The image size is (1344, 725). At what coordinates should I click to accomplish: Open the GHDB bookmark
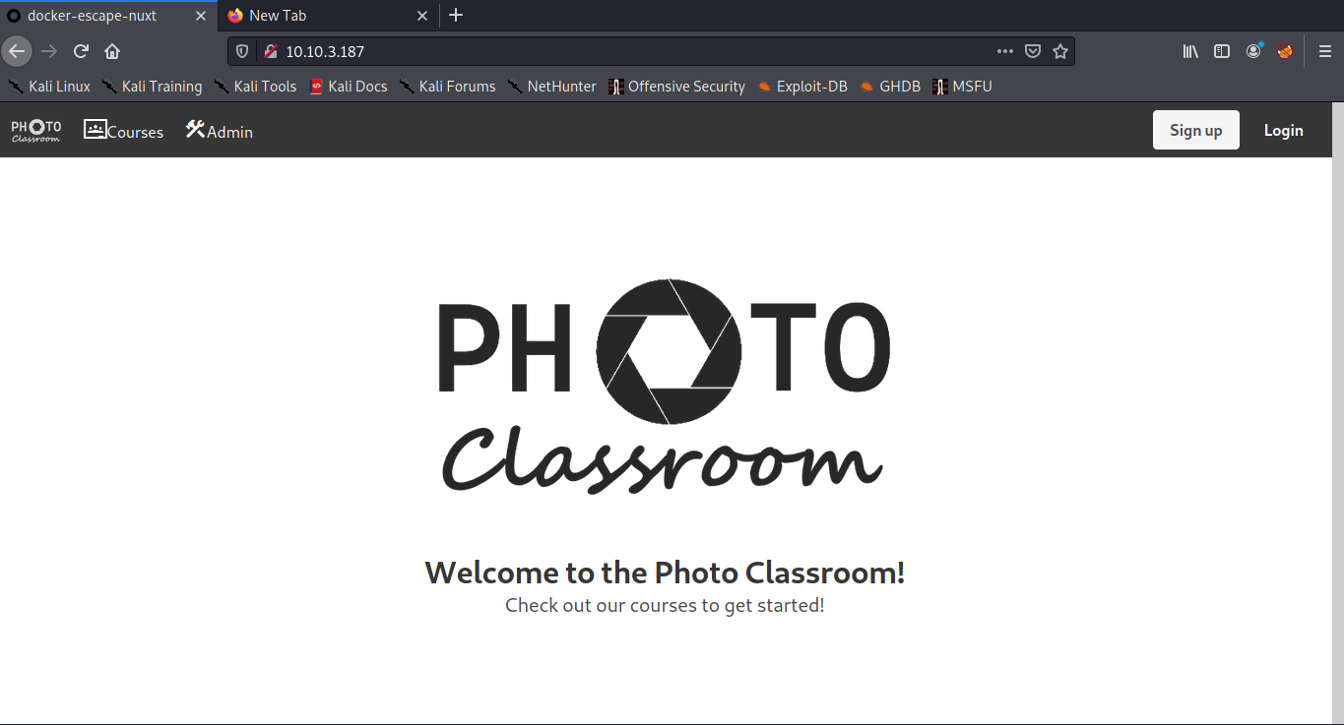click(889, 87)
